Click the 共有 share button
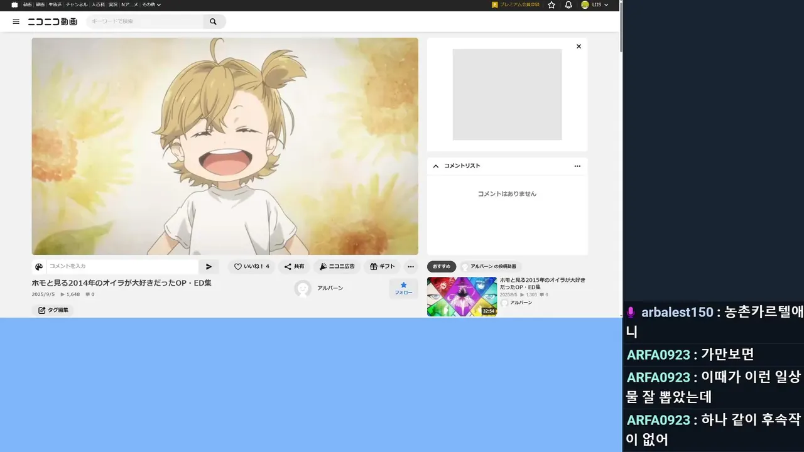 click(x=294, y=267)
